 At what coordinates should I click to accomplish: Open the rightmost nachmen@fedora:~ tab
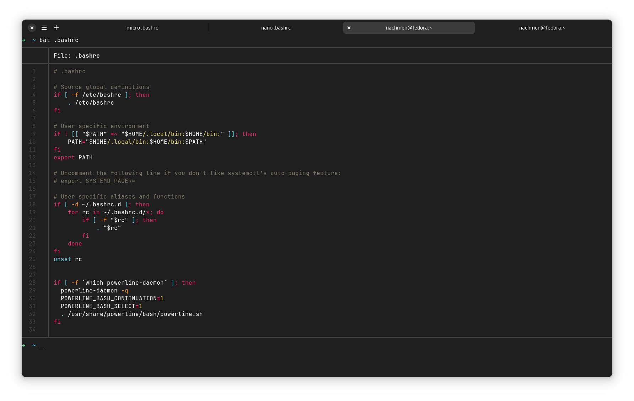pos(542,28)
